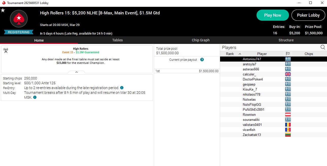Click the prize payout help icon
This screenshot has height=166, width=327.
point(202,60)
